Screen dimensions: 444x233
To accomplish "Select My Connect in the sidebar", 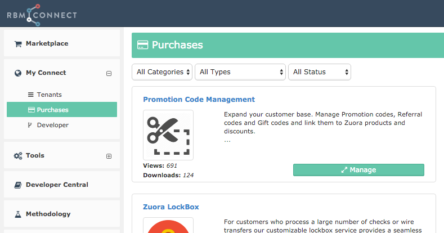I will click(x=46, y=73).
